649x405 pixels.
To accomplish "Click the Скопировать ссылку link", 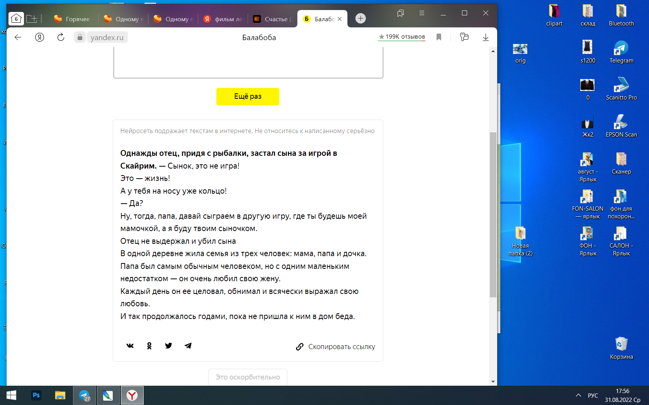I will (x=335, y=347).
